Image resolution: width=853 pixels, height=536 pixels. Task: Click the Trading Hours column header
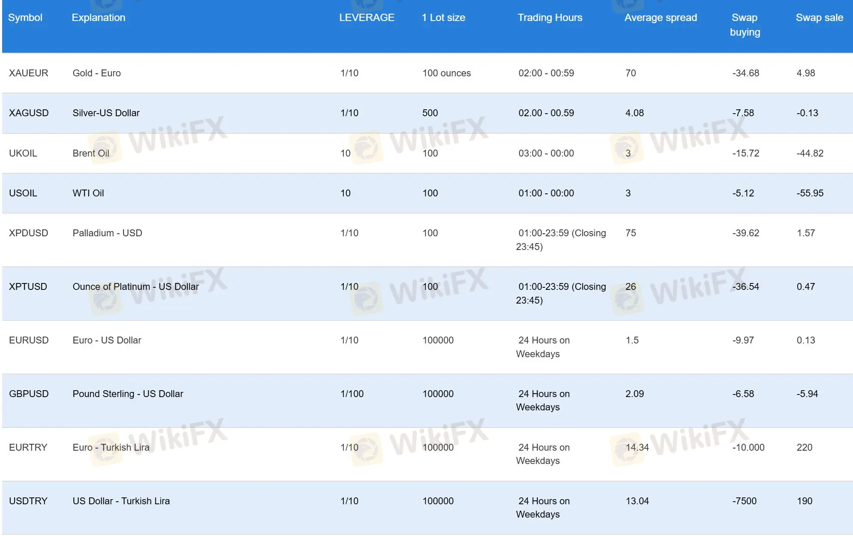[x=550, y=18]
